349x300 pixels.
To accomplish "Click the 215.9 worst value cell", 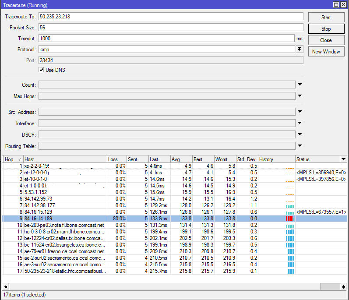I will 225,271.
